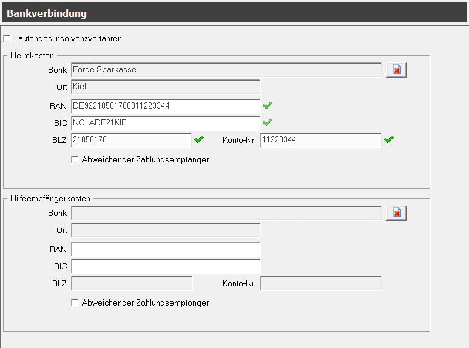Click the Förde Sparkasse bank field
Viewport: 469px width, 348px height.
(226, 70)
